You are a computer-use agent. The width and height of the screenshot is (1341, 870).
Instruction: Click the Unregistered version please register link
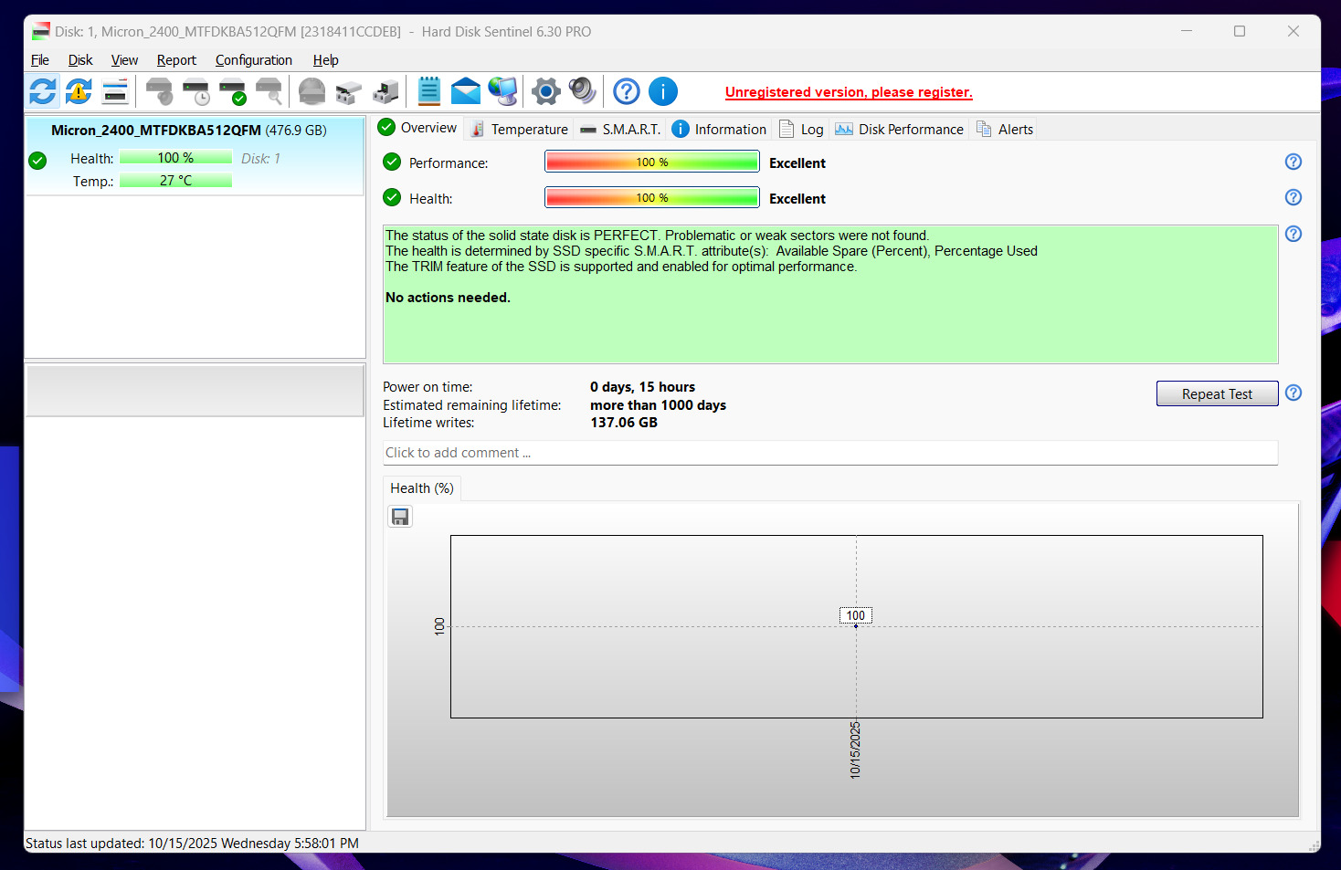pos(849,92)
